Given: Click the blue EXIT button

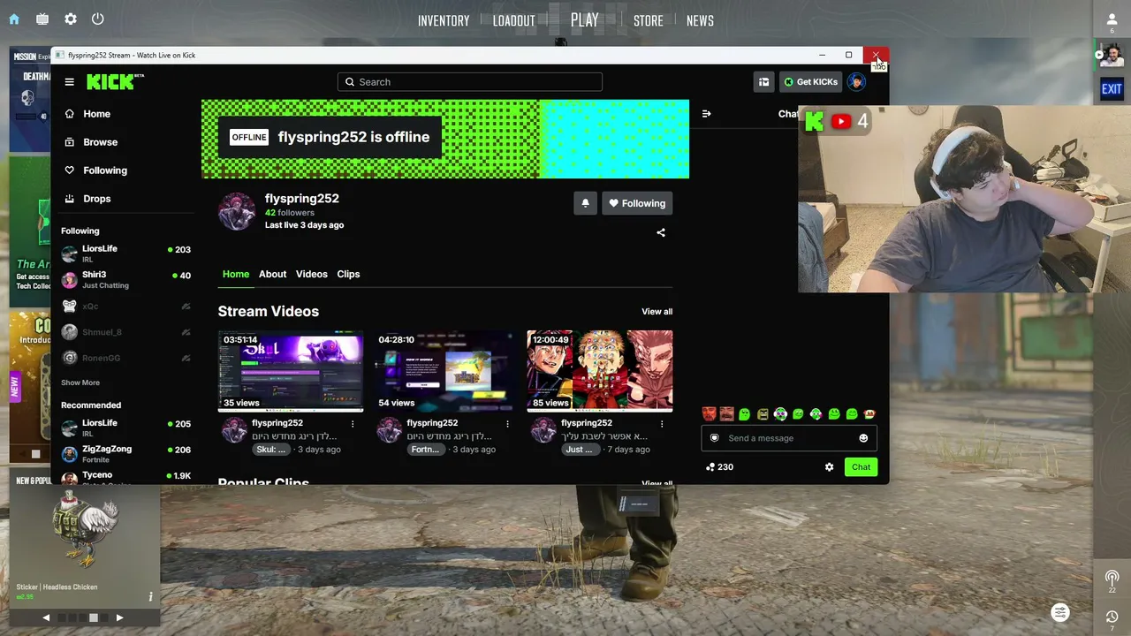Looking at the screenshot, I should coord(1112,88).
